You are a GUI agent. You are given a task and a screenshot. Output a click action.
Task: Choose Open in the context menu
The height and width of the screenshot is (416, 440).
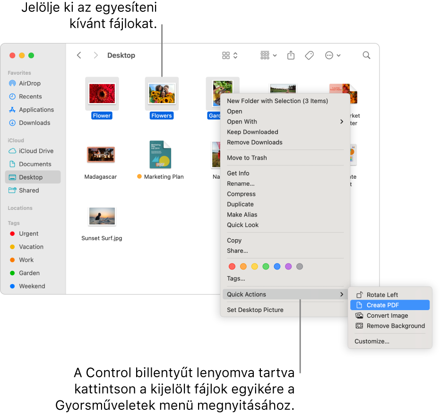pos(234,112)
